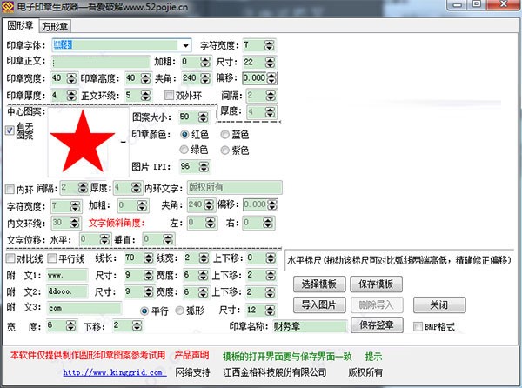Viewport: 522px width, 388px height.
Task: Open the 印章字体 font dropdown
Action: point(185,45)
